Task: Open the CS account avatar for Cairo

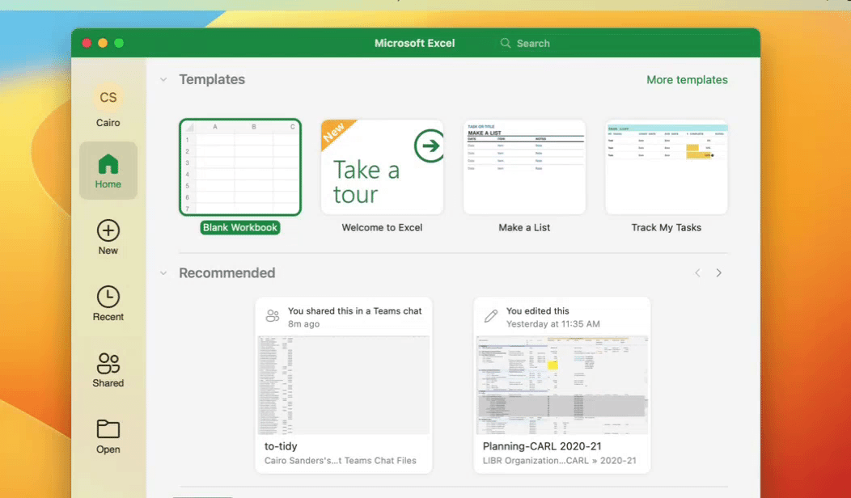Action: click(108, 97)
